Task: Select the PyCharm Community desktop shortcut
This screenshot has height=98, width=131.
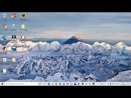Action: 23,17
